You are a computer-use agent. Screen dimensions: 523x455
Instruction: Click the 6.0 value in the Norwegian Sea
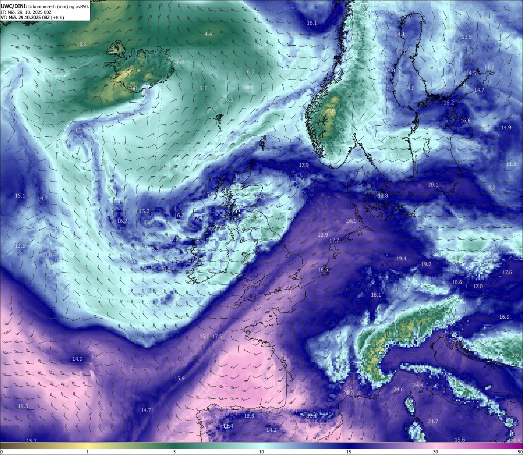250,72
